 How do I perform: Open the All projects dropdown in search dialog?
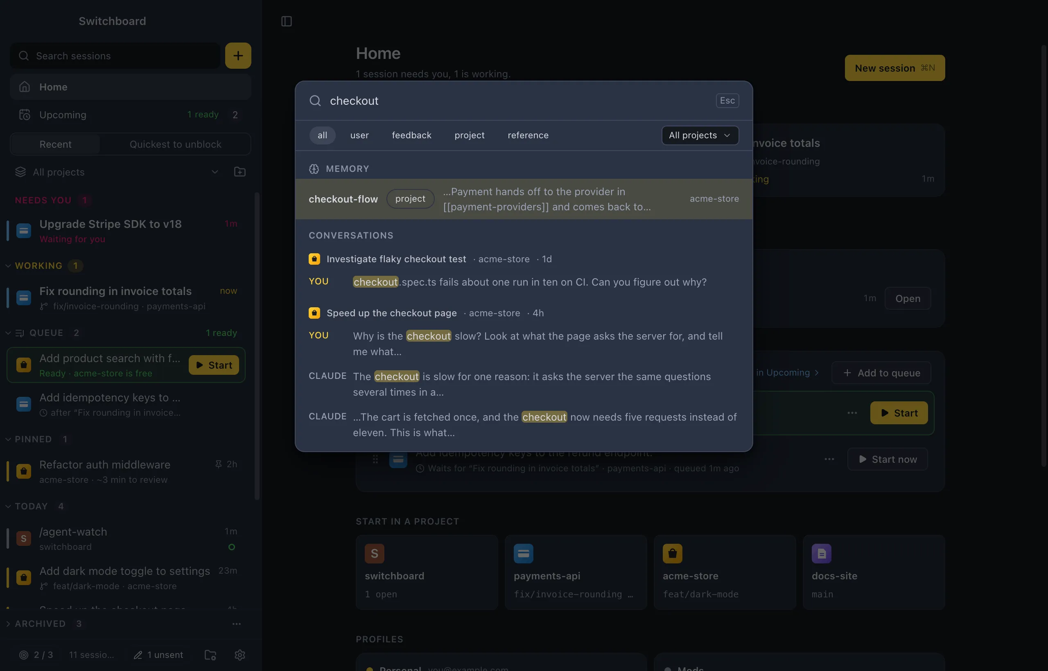(700, 135)
